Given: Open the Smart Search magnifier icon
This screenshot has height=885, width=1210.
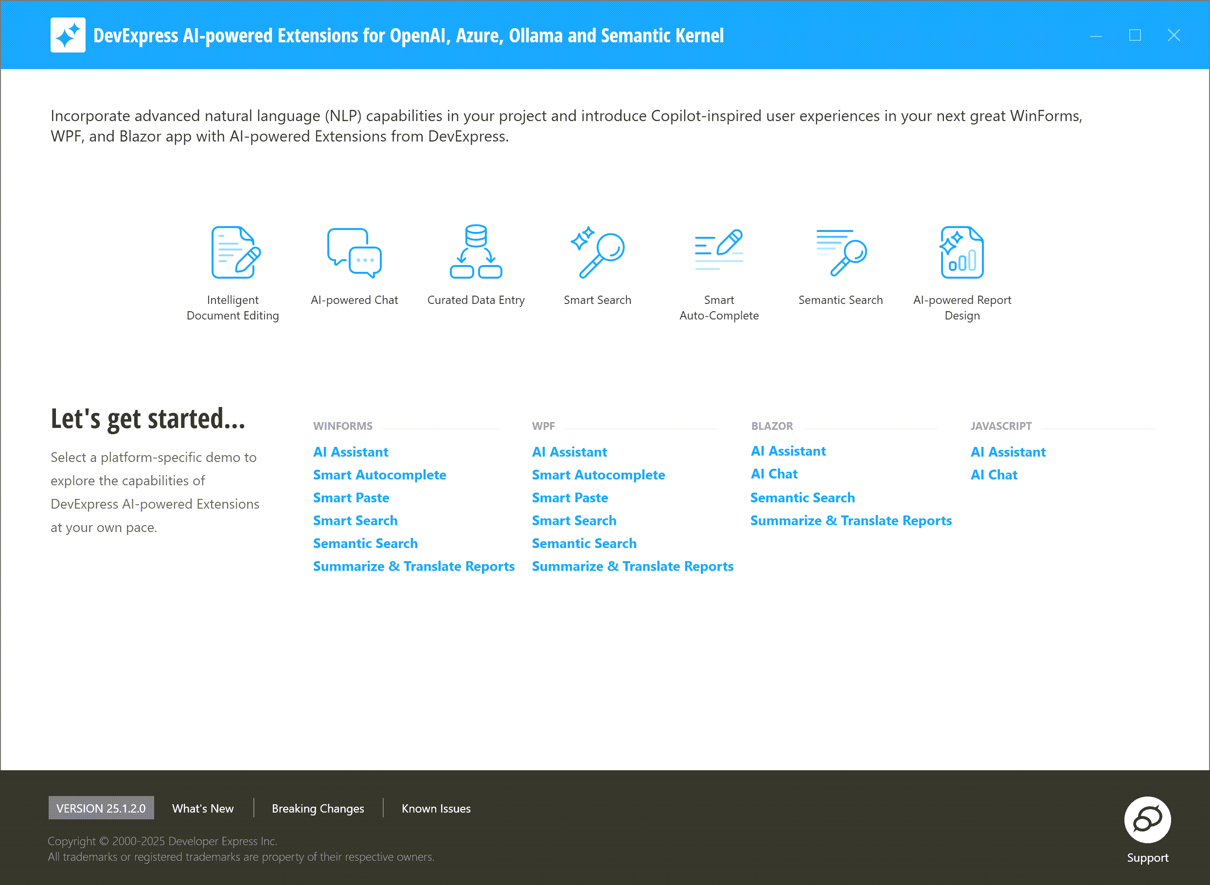Looking at the screenshot, I should pyautogui.click(x=597, y=252).
